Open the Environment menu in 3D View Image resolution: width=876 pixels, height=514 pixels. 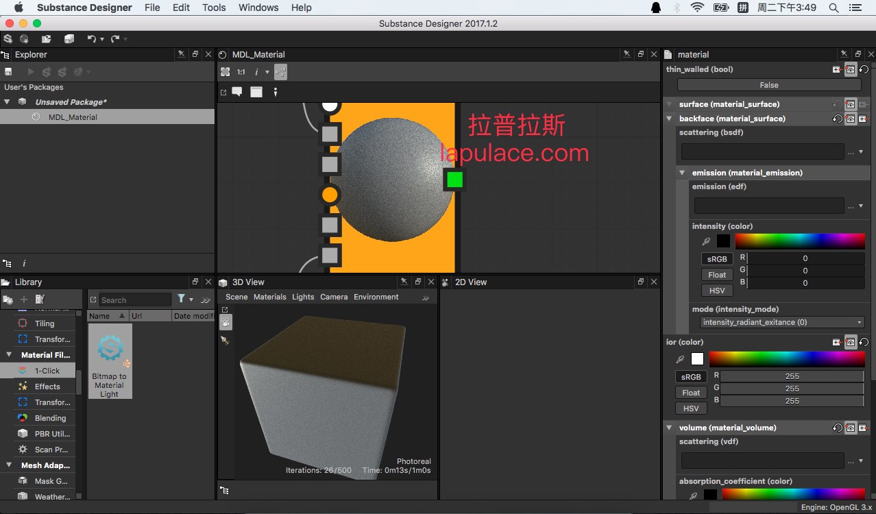376,297
